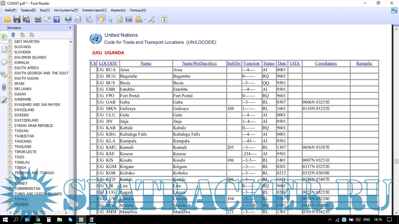Click the LOCODE column header link
Viewport: 399px width, 224px height.
tap(108, 63)
